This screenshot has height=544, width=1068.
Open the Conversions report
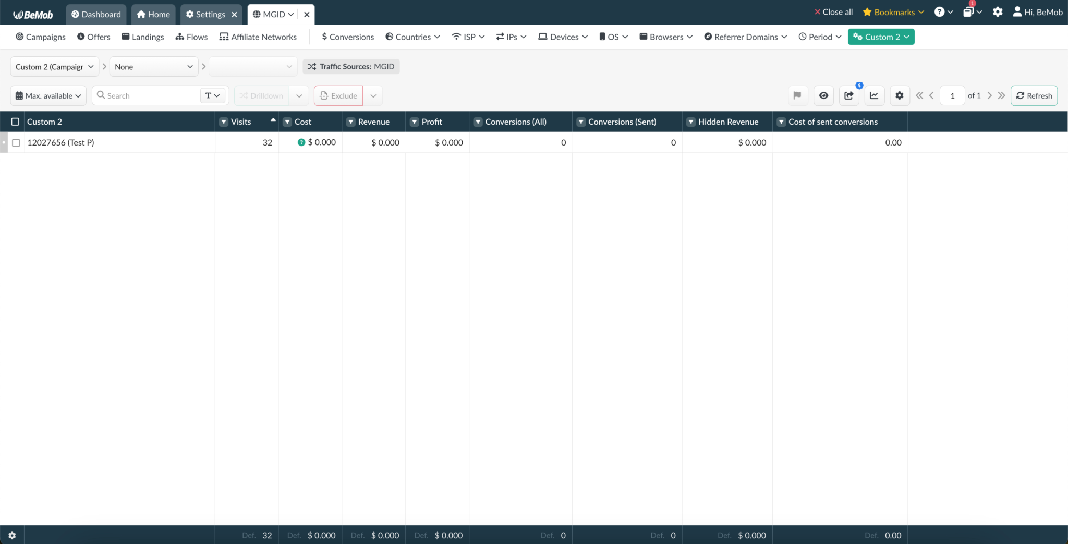tap(347, 37)
